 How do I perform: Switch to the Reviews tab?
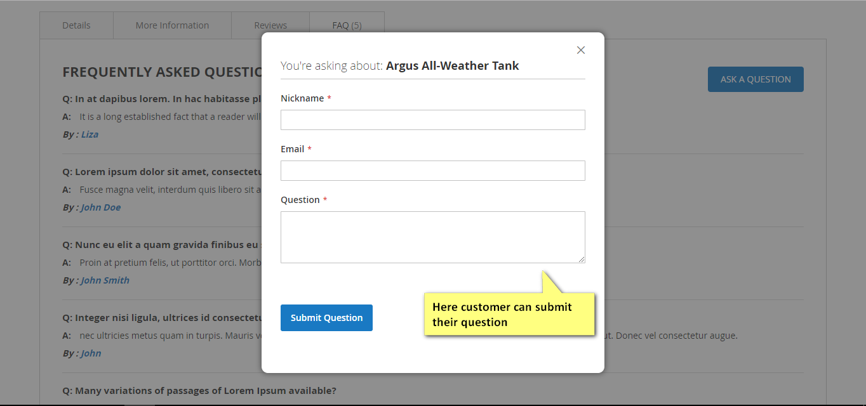(270, 25)
